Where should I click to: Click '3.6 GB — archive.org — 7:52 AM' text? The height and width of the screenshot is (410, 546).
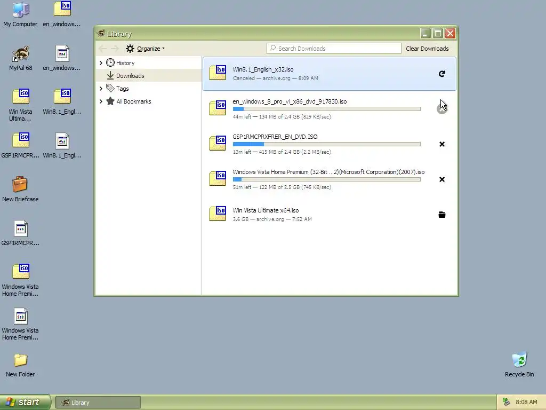[272, 219]
